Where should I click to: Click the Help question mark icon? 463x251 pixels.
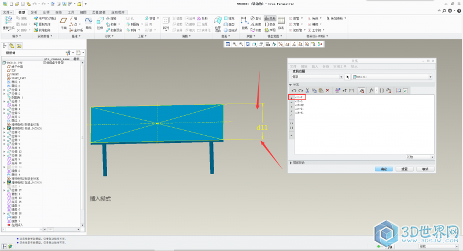point(459,11)
